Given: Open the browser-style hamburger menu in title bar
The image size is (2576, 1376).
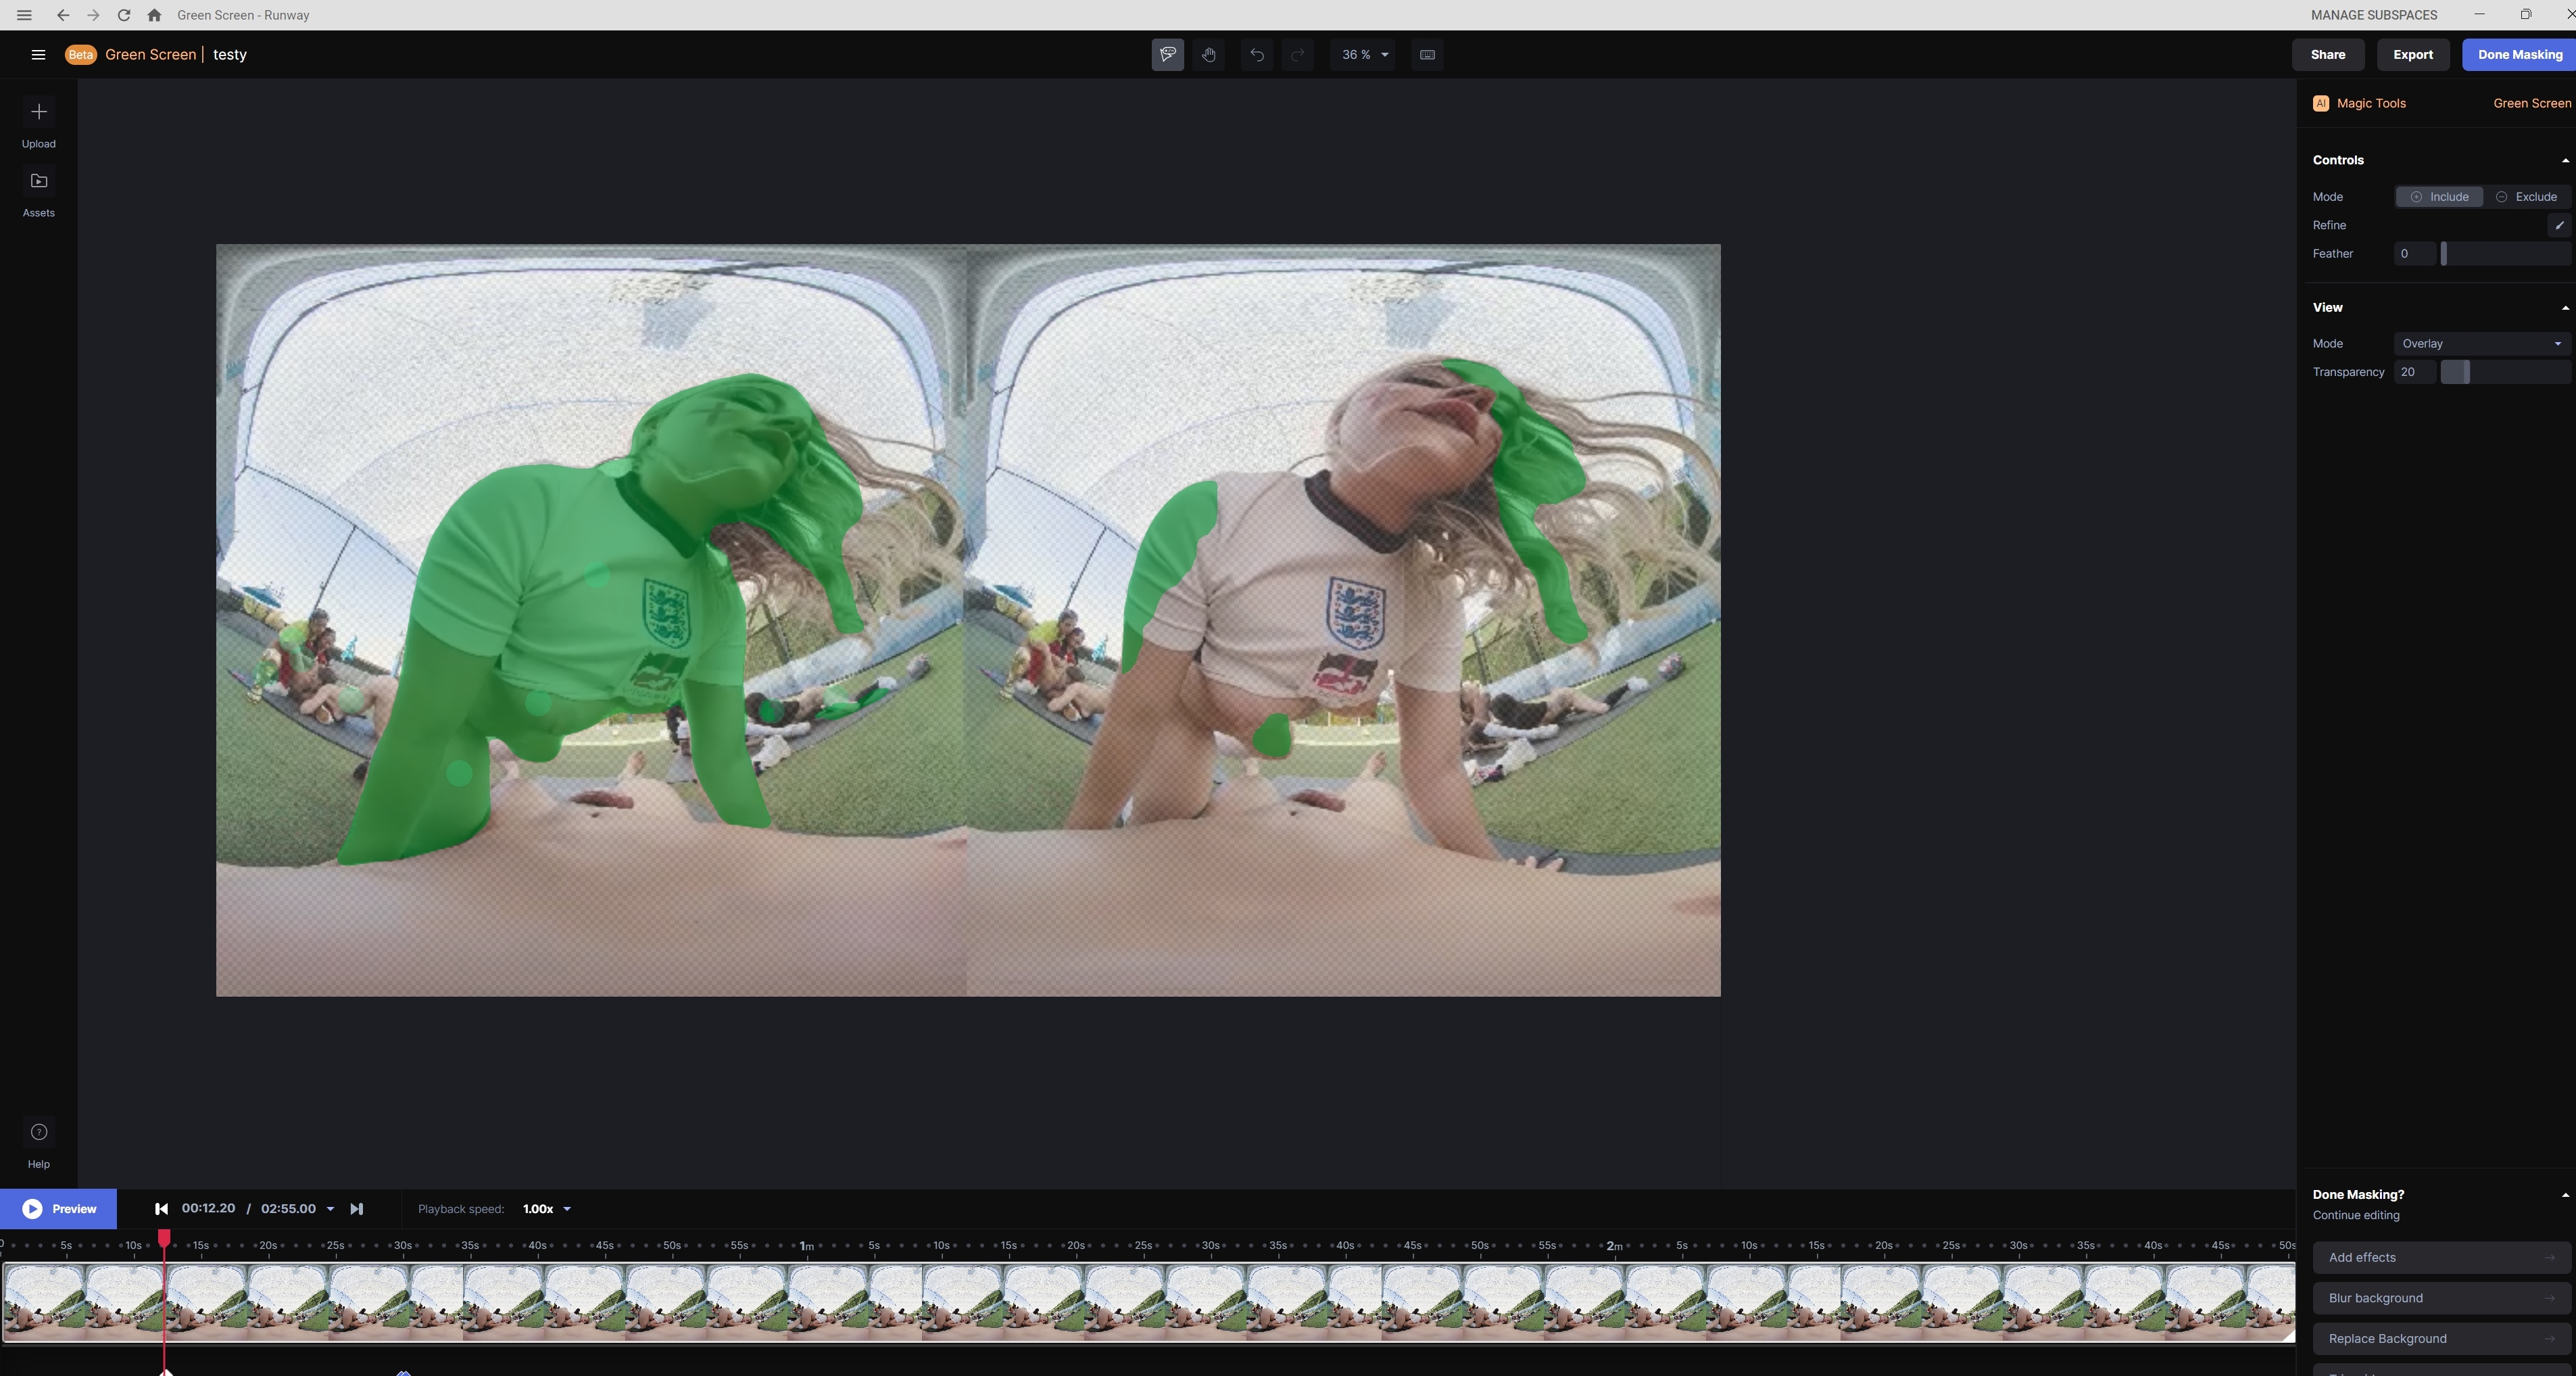Looking at the screenshot, I should (x=24, y=15).
